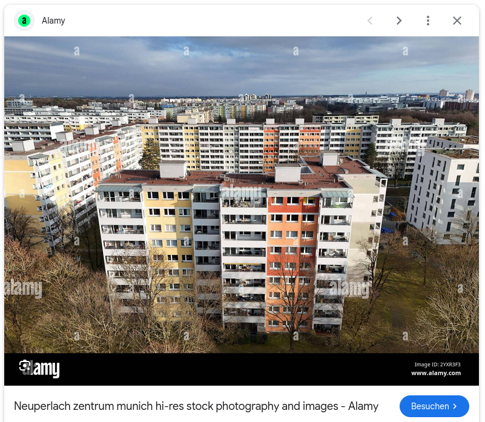
Task: Open the Neuperlach zentrum munich title link
Action: click(196, 406)
